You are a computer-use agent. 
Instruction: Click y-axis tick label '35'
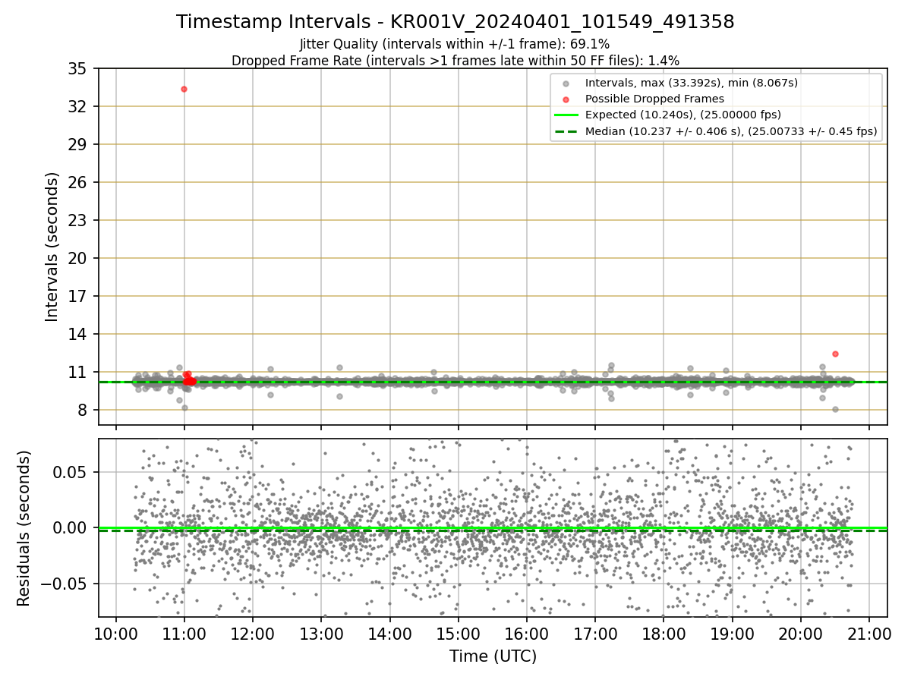pos(78,68)
